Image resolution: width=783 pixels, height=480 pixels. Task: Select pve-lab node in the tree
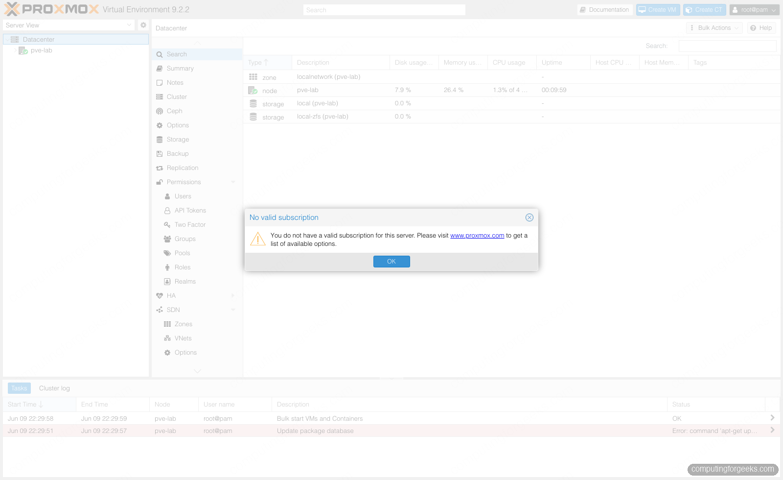coord(42,50)
